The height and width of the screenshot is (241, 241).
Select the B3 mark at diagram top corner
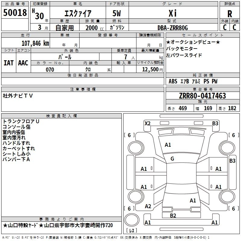pos(215,123)
